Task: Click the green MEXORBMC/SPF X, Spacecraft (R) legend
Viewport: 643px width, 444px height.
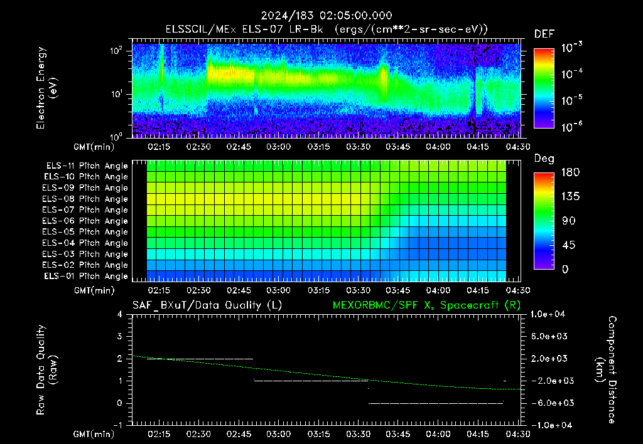Action: point(426,305)
